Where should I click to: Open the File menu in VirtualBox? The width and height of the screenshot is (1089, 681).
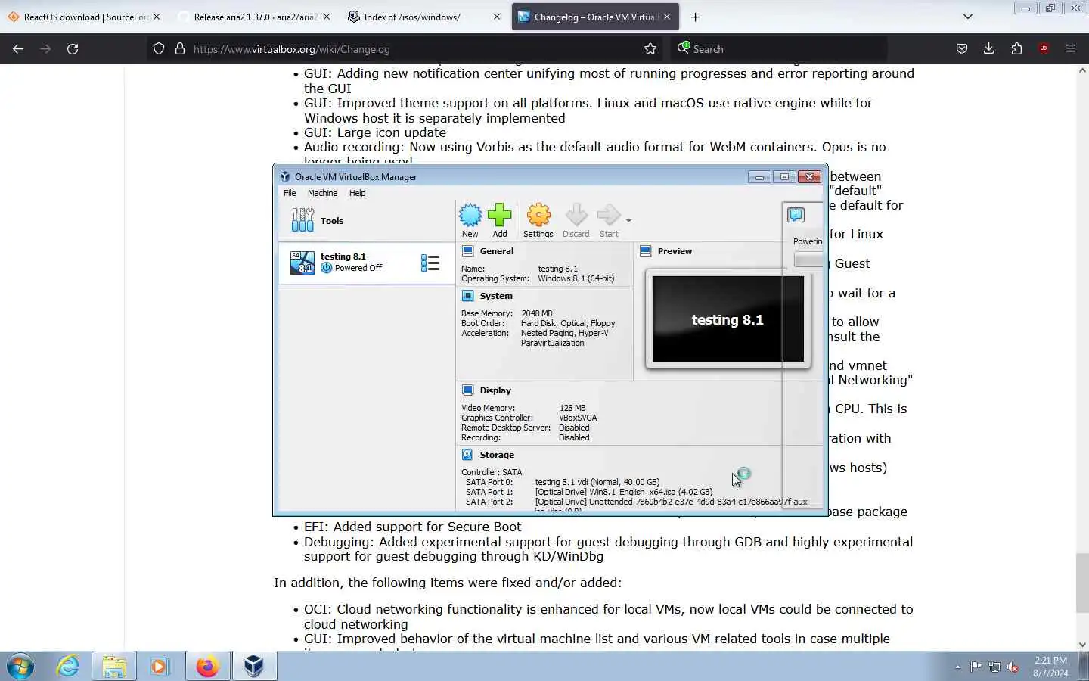tap(290, 193)
